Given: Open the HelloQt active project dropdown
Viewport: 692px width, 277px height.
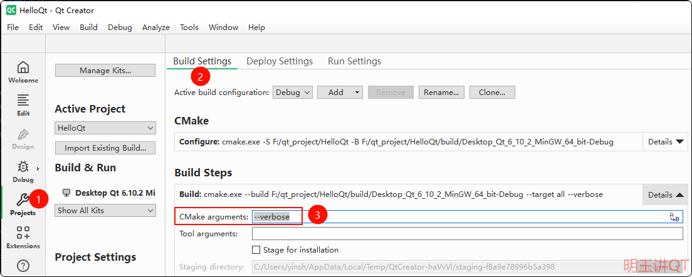Looking at the screenshot, I should click(x=105, y=128).
